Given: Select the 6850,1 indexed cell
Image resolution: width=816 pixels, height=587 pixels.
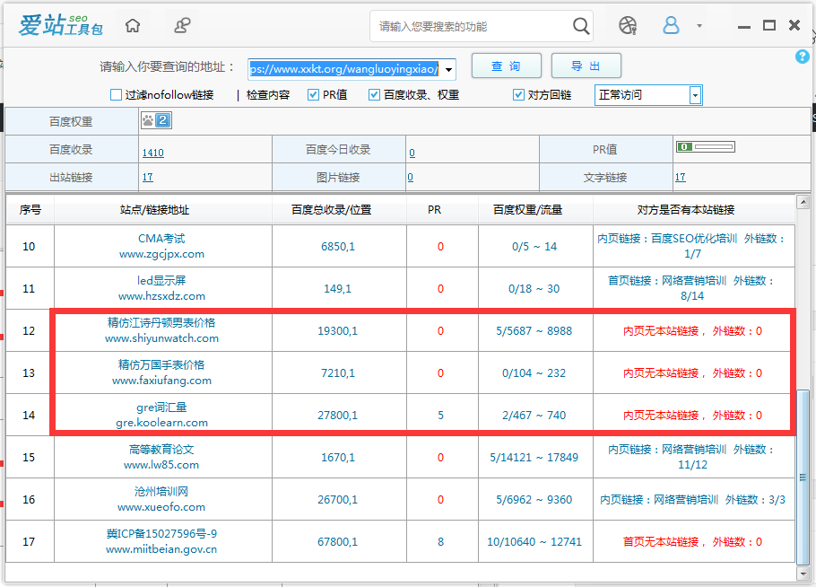Looking at the screenshot, I should pos(338,246).
